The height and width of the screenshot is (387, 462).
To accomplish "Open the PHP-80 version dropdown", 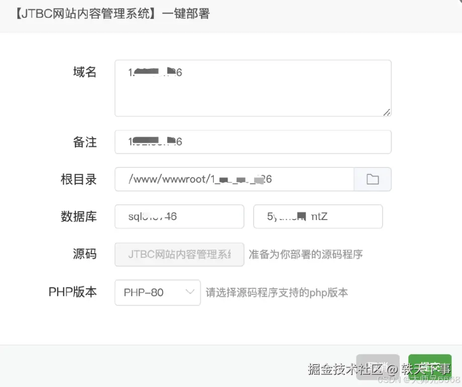I will click(158, 293).
